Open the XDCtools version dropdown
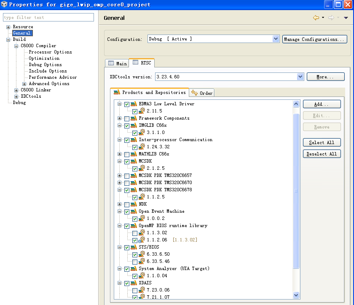Image resolution: width=354 pixels, height=305 pixels. tap(300, 77)
